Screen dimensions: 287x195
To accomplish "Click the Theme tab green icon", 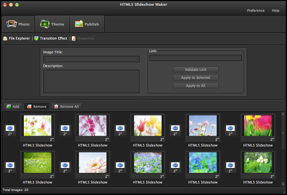I will click(45, 24).
